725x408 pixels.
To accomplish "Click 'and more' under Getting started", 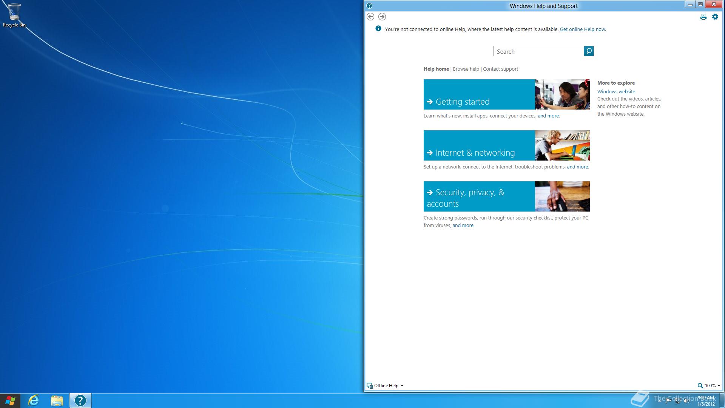I will pos(548,116).
